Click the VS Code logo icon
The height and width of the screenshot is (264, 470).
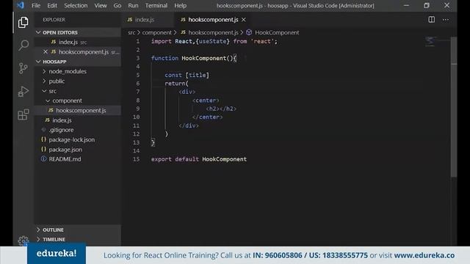[21, 5]
